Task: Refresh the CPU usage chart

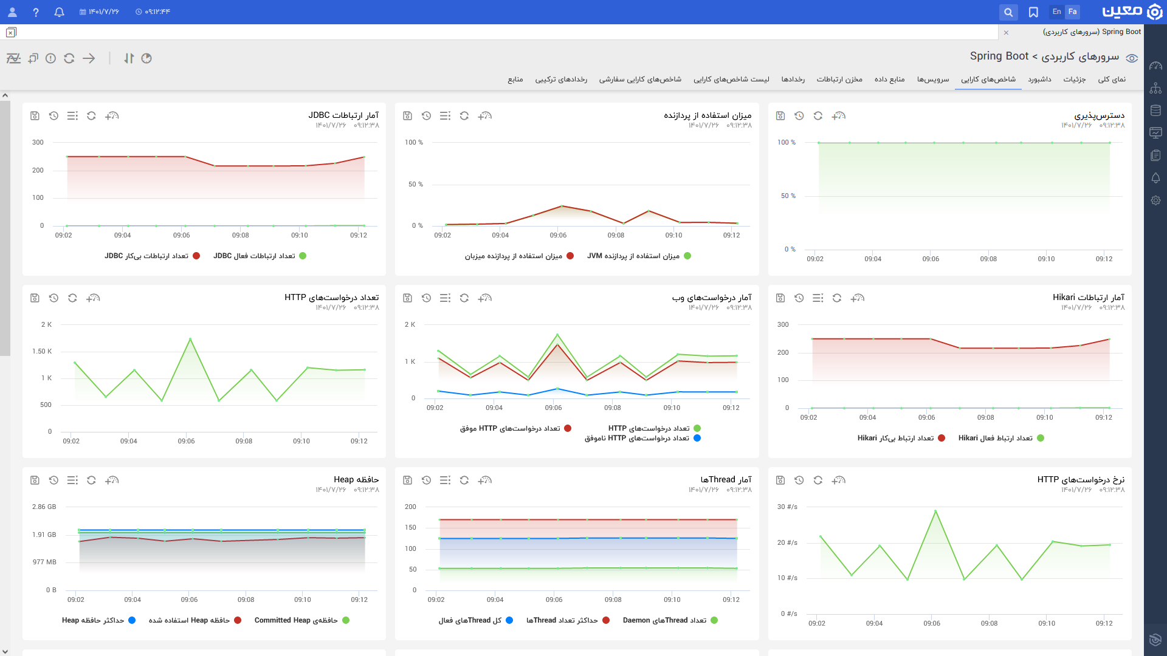Action: coord(464,115)
